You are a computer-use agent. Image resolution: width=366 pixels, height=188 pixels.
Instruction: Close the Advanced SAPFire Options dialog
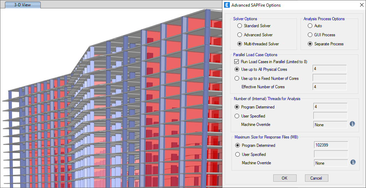pos(361,5)
